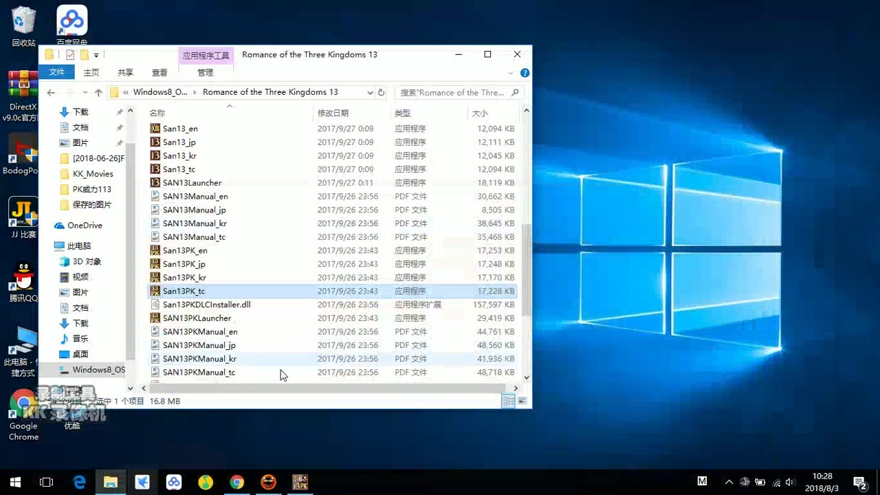Click the search magnifier icon
This screenshot has height=495, width=880.
coord(515,92)
